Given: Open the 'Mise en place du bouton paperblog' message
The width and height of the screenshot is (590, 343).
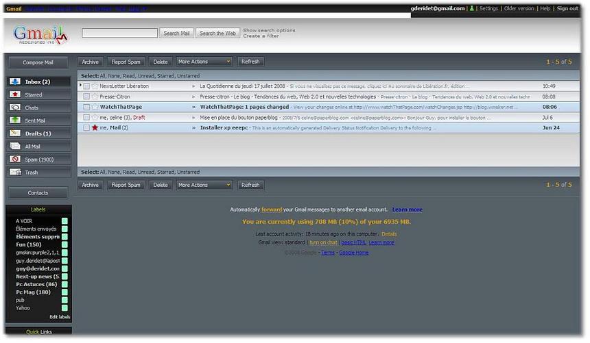Looking at the screenshot, I should coord(239,118).
